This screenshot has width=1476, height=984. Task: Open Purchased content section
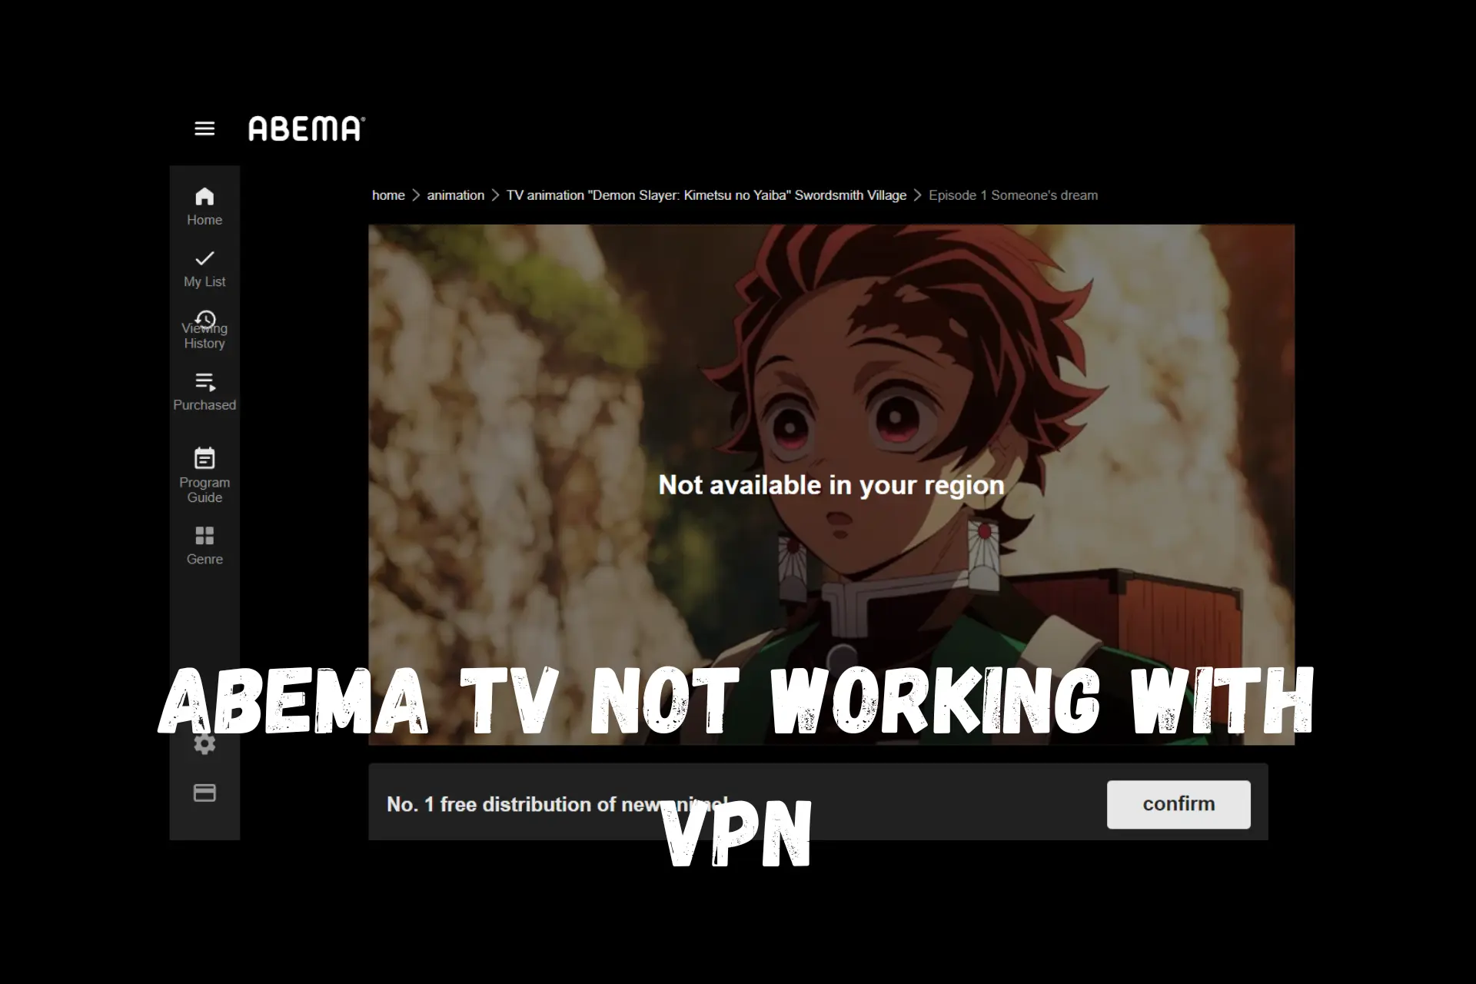point(204,391)
